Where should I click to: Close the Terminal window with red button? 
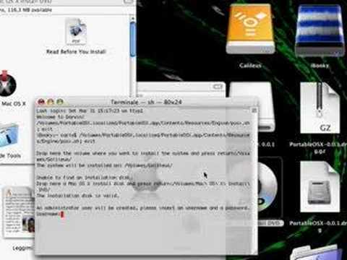pyautogui.click(x=41, y=102)
